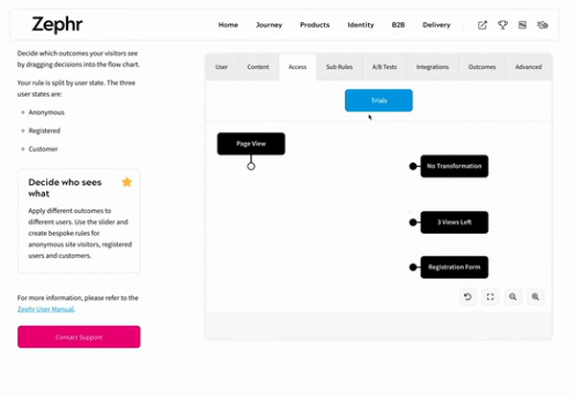Screen dimensions: 575x395
Task: Click the fit-to-screen canvas icon
Action: coord(491,296)
